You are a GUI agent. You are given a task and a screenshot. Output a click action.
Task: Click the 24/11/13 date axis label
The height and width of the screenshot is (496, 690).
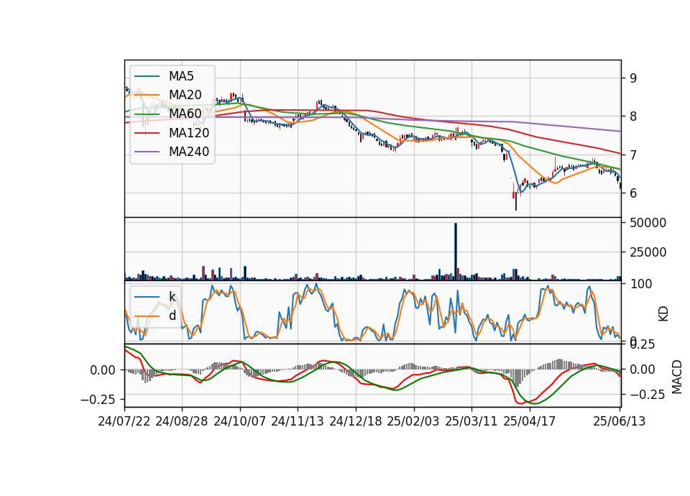tap(298, 421)
